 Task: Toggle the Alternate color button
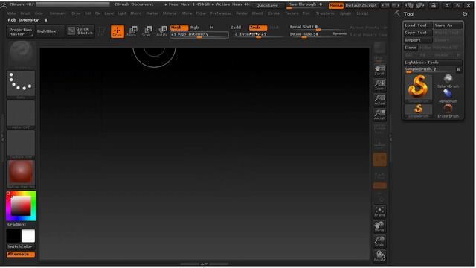(21, 254)
